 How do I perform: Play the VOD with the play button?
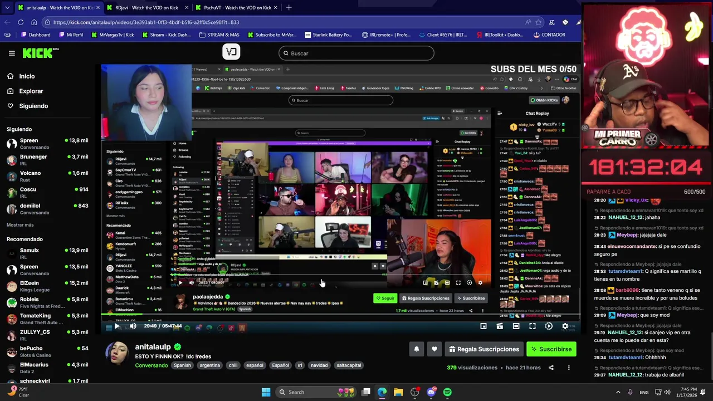pos(117,326)
